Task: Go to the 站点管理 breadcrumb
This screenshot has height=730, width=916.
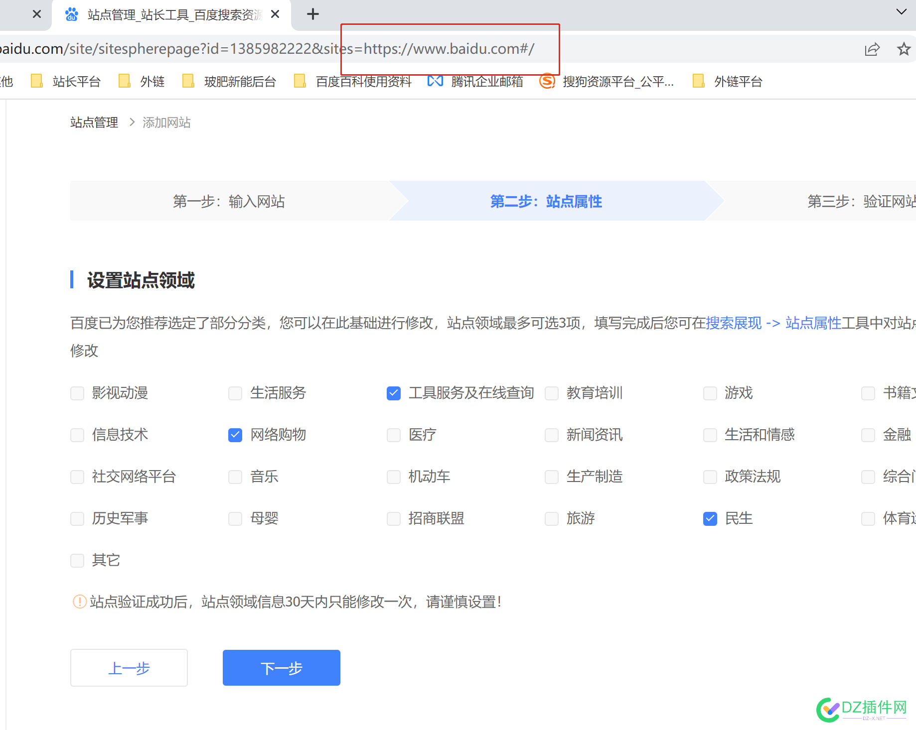Action: pyautogui.click(x=94, y=122)
